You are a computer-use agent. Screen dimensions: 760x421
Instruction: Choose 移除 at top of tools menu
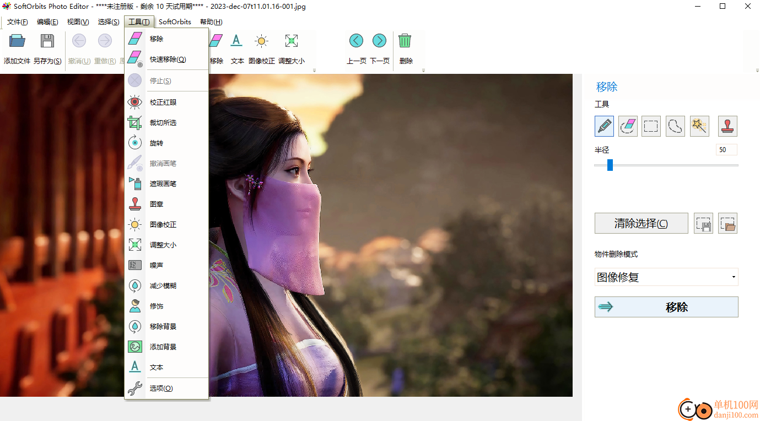pos(166,39)
